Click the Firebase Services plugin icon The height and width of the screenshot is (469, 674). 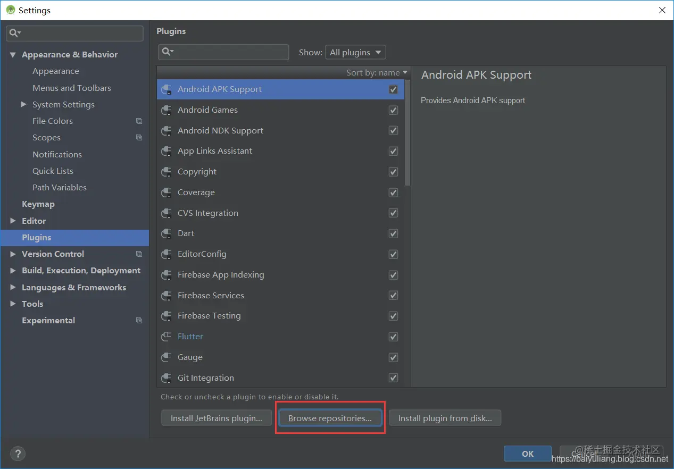[167, 296]
